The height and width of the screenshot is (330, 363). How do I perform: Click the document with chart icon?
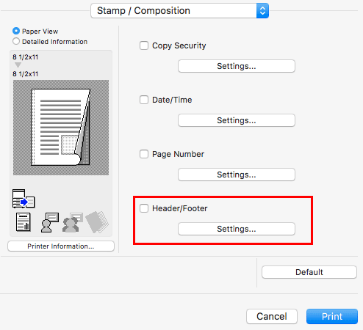[24, 222]
